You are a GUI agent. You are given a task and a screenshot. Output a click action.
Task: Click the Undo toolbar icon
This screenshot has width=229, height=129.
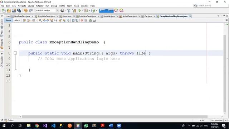pos(26,10)
